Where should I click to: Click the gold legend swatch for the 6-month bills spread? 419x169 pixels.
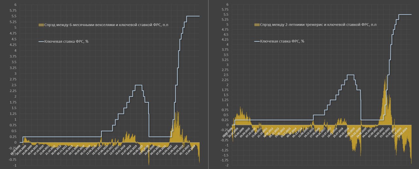(x=41, y=25)
